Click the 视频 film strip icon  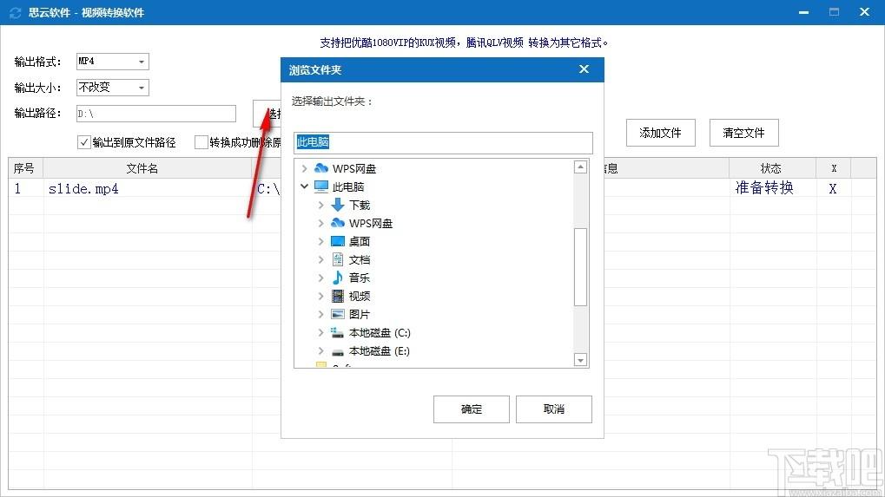point(338,296)
